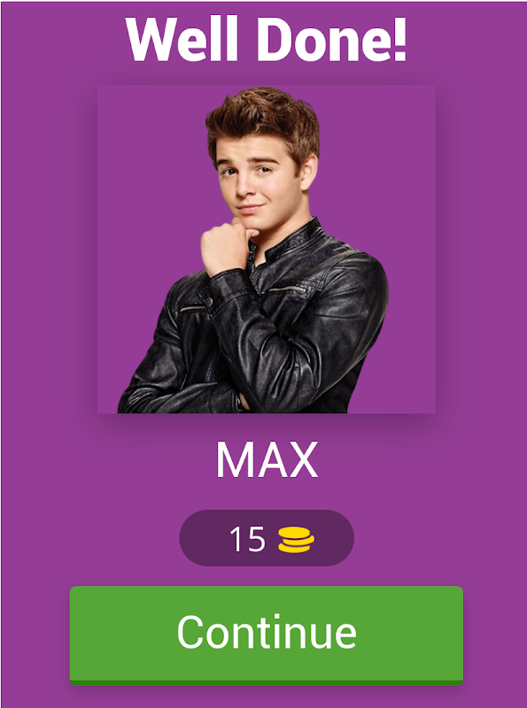Open the character photo thumbnail
The image size is (527, 708).
tap(267, 249)
